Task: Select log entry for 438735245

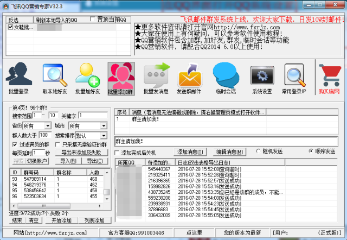Action: (x=226, y=192)
